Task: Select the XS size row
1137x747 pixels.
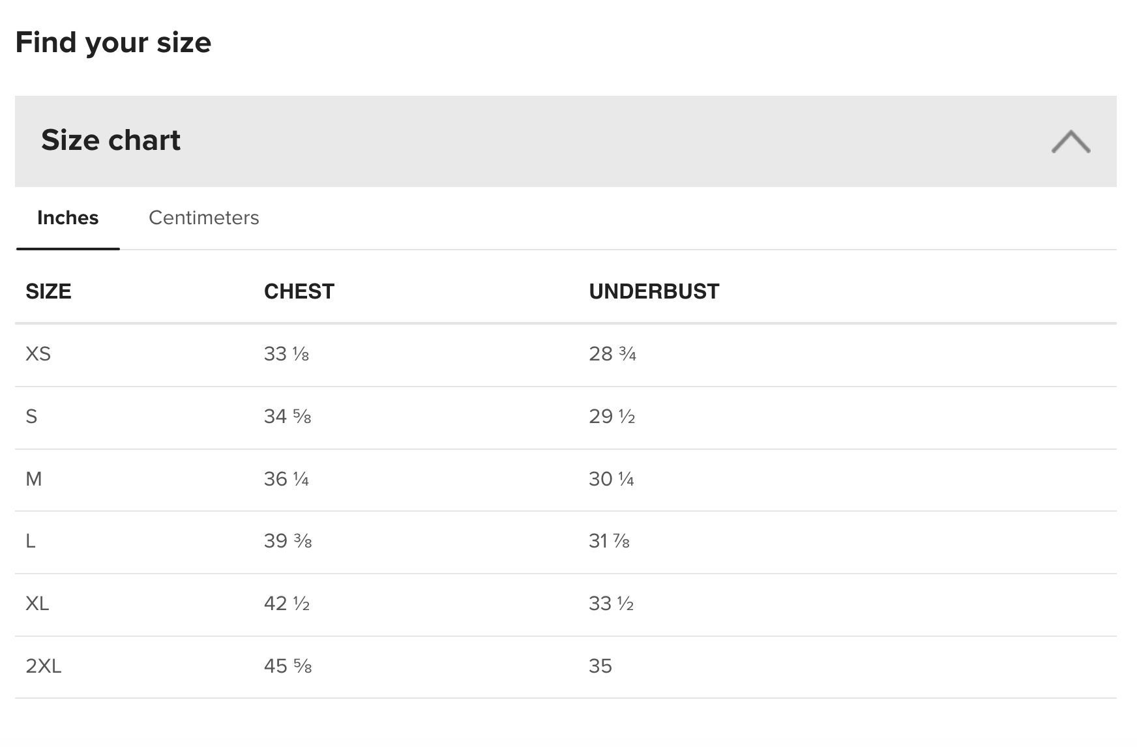Action: coord(565,355)
